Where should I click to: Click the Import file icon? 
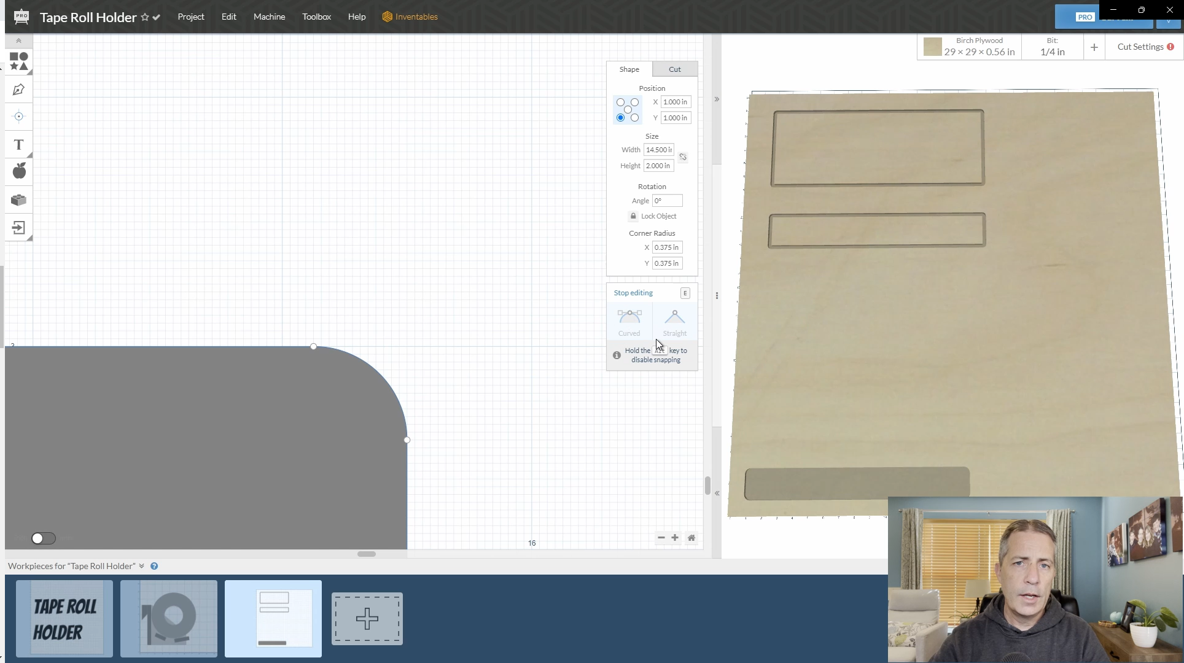pos(18,228)
